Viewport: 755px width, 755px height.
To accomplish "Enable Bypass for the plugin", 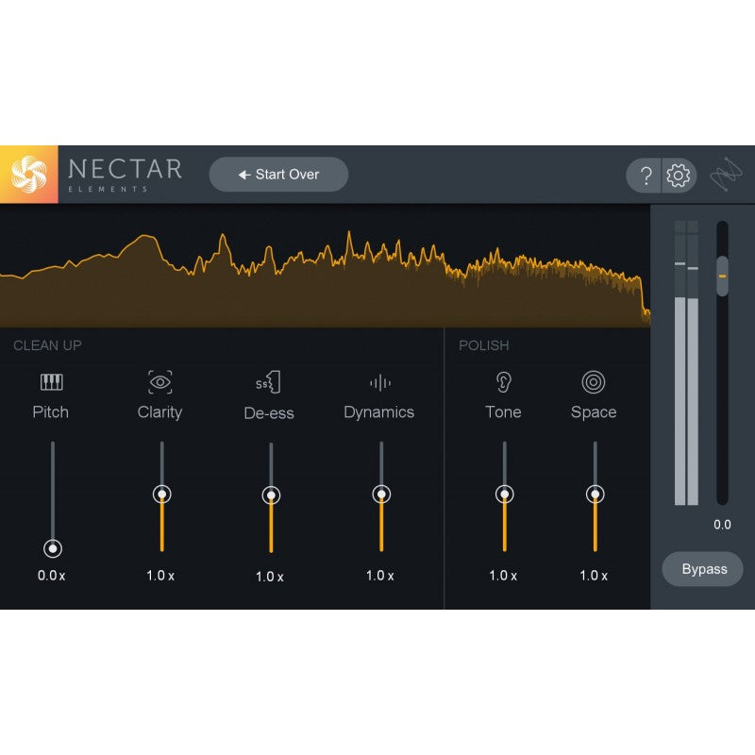I will 703,569.
